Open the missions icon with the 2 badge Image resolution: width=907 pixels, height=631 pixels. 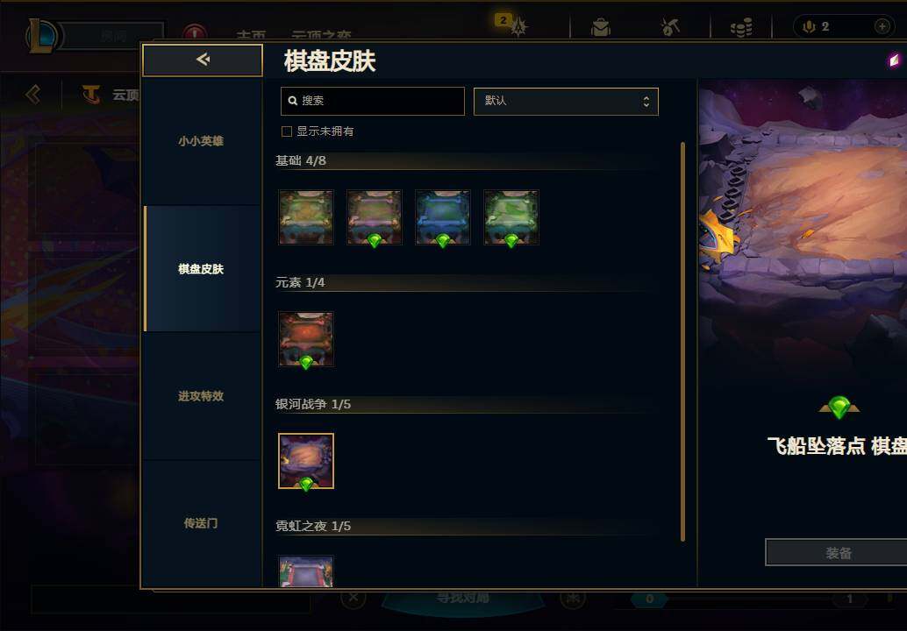pyautogui.click(x=518, y=26)
